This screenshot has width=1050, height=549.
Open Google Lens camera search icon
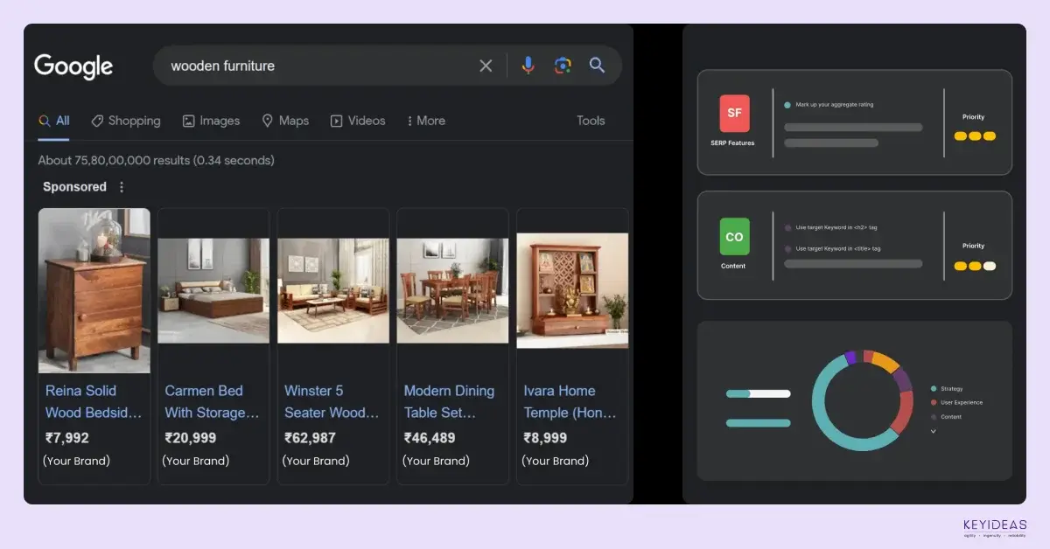[563, 66]
